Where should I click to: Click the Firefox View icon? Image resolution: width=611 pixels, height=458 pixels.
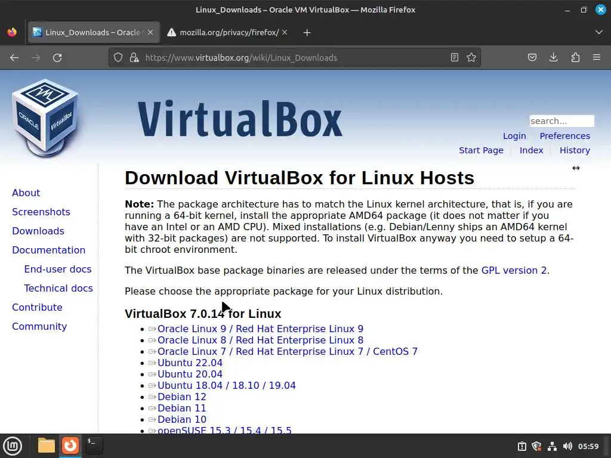12,32
